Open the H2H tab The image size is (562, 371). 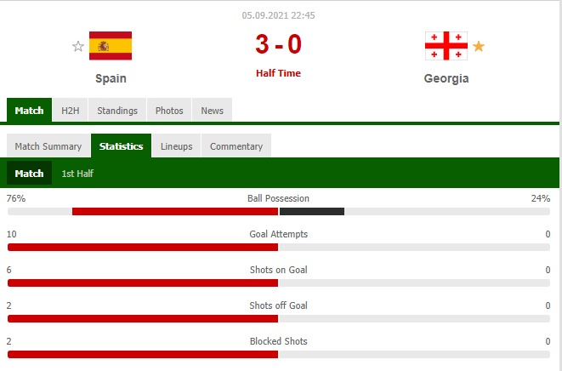(x=69, y=111)
